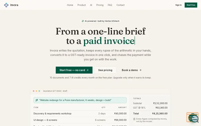This screenshot has height=126, width=201.
Task: Click the GST value ₹63,360.00
Action: pos(162,108)
